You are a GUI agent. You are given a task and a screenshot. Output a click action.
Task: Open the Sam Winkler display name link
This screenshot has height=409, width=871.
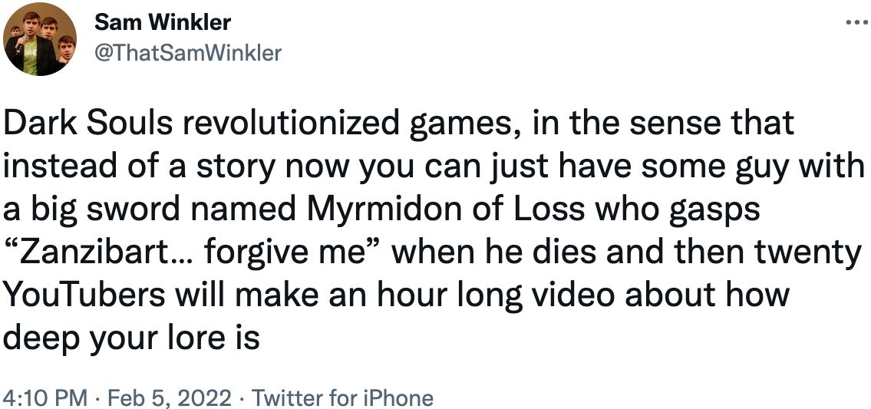[x=162, y=23]
